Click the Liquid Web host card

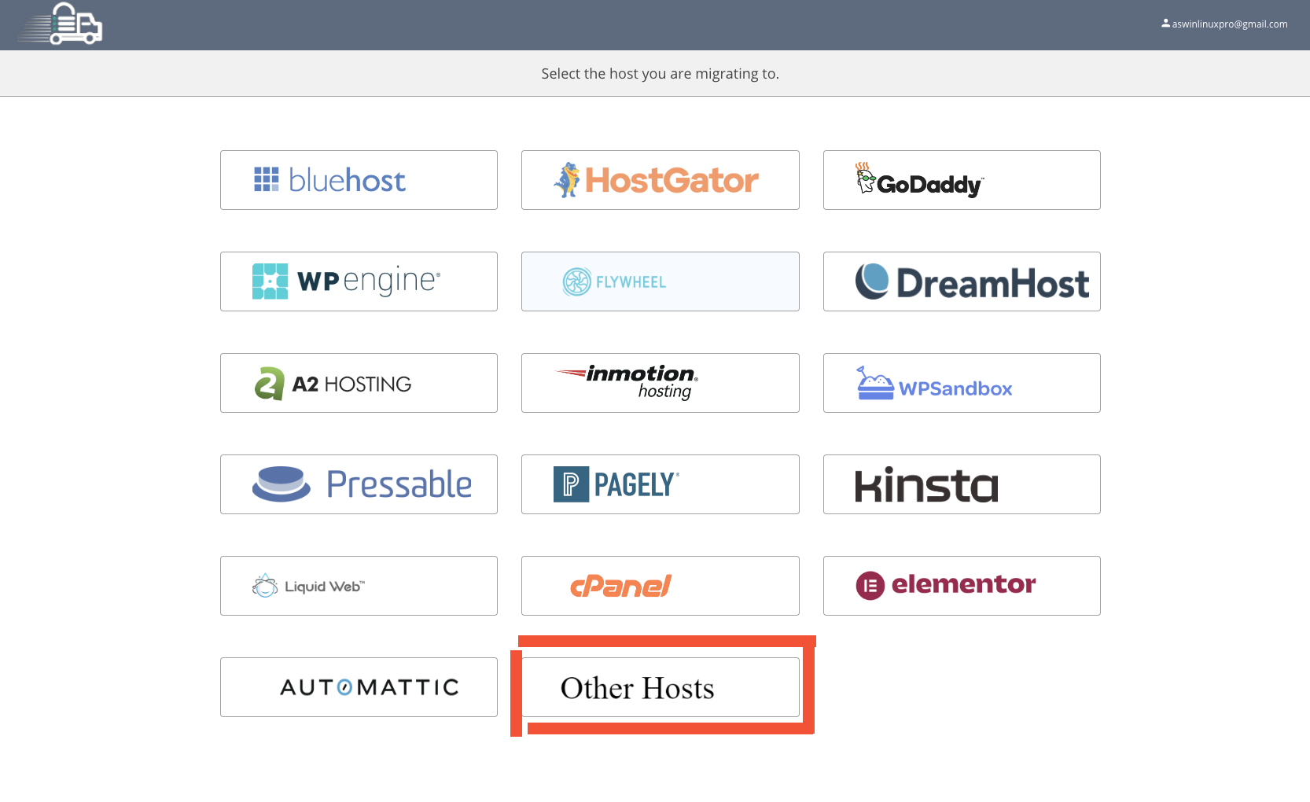(359, 586)
